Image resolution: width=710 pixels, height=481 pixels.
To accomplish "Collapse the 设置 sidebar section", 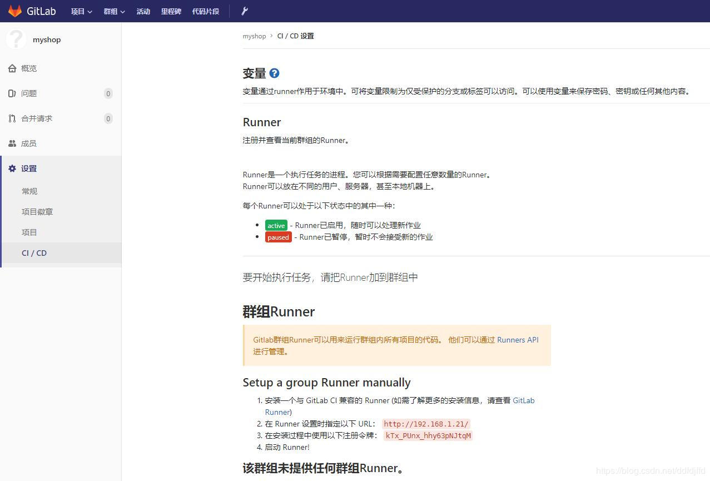I will click(x=28, y=168).
